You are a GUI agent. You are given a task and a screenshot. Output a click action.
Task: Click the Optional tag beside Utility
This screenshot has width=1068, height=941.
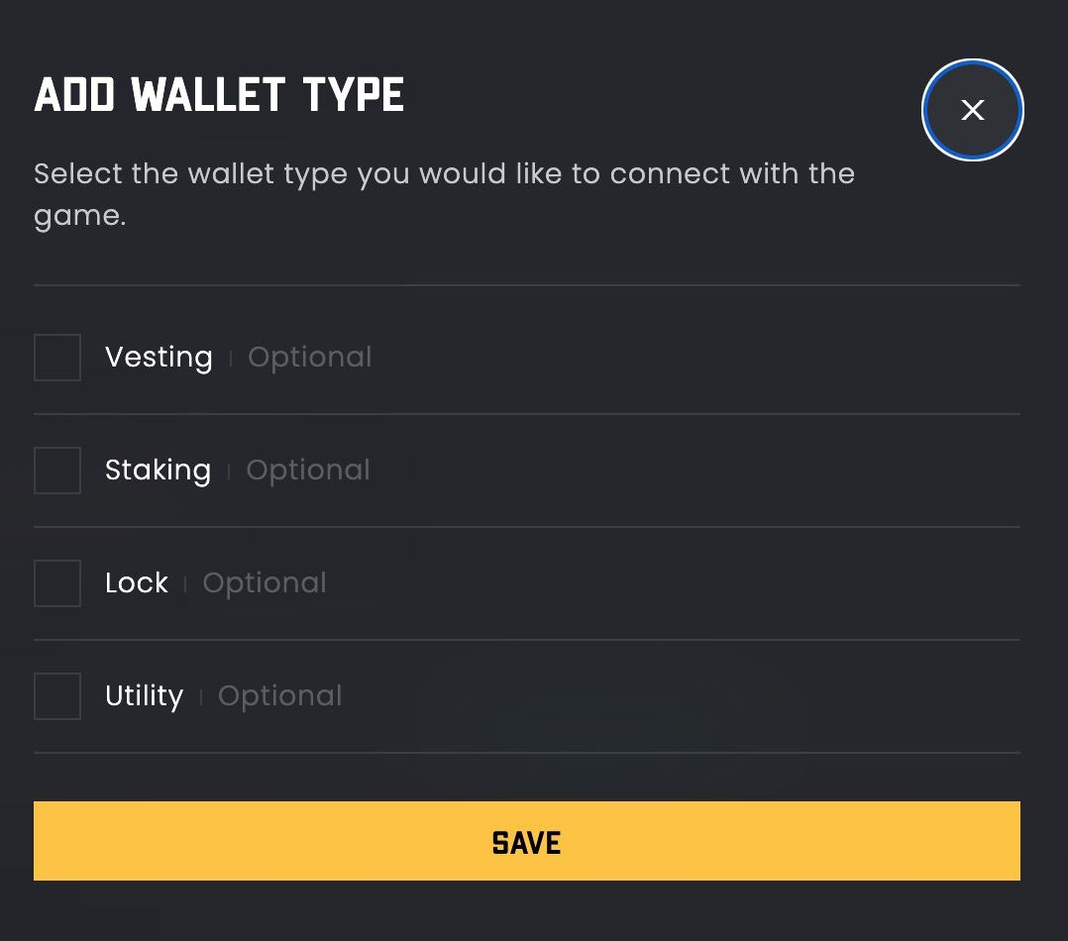point(279,696)
